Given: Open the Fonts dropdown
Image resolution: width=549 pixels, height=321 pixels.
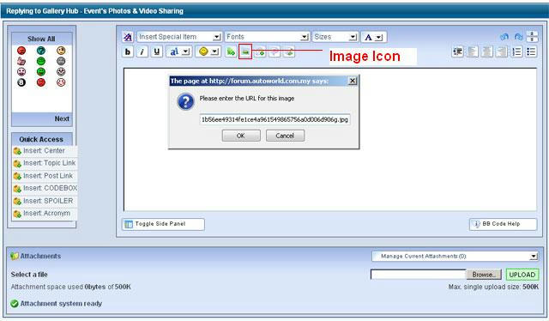Looking at the screenshot, I should click(267, 37).
